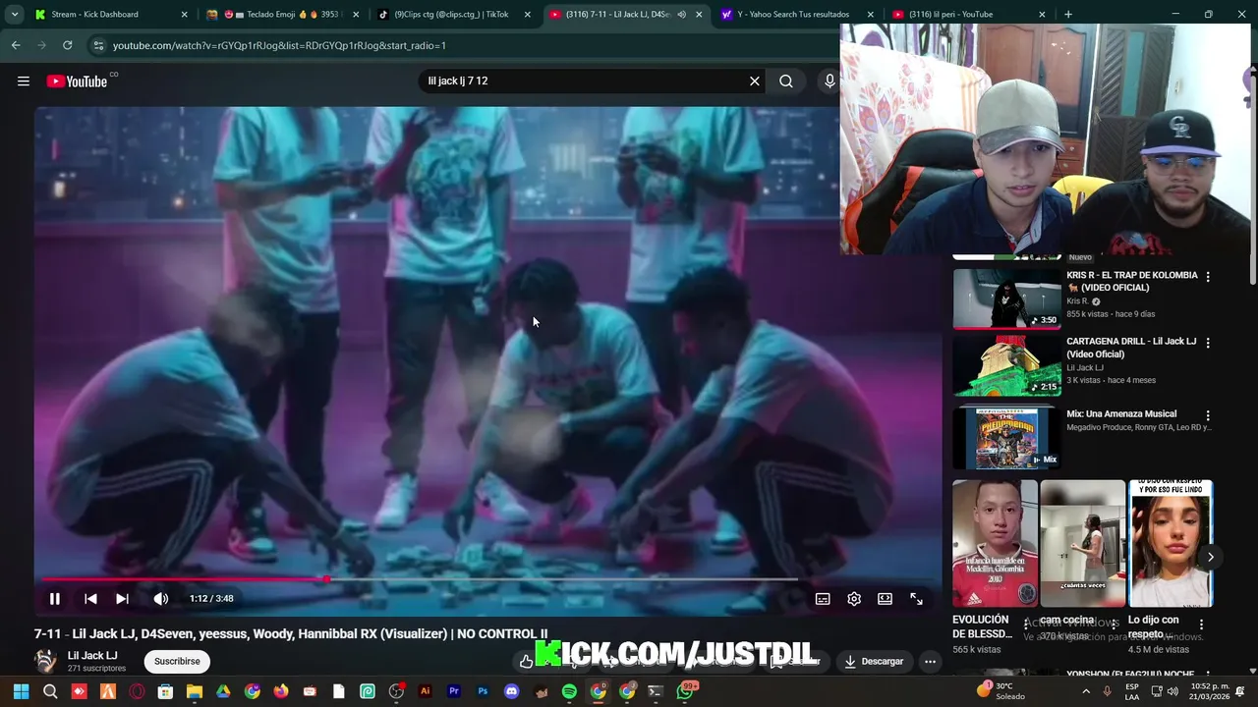Open Google Drive from taskbar

tap(223, 691)
